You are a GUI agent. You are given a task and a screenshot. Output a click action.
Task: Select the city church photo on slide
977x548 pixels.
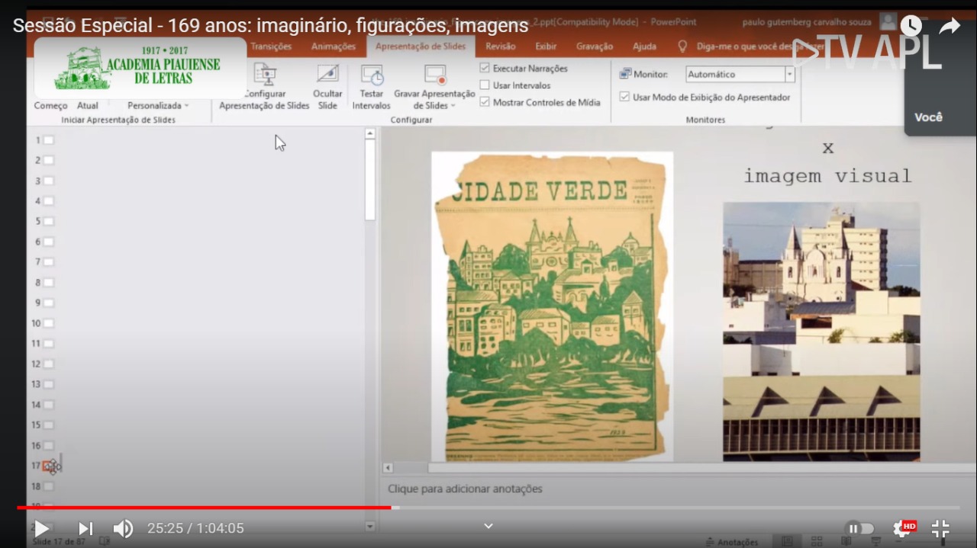tap(821, 332)
